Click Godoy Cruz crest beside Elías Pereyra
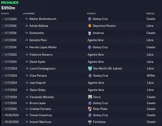 (x=90, y=76)
